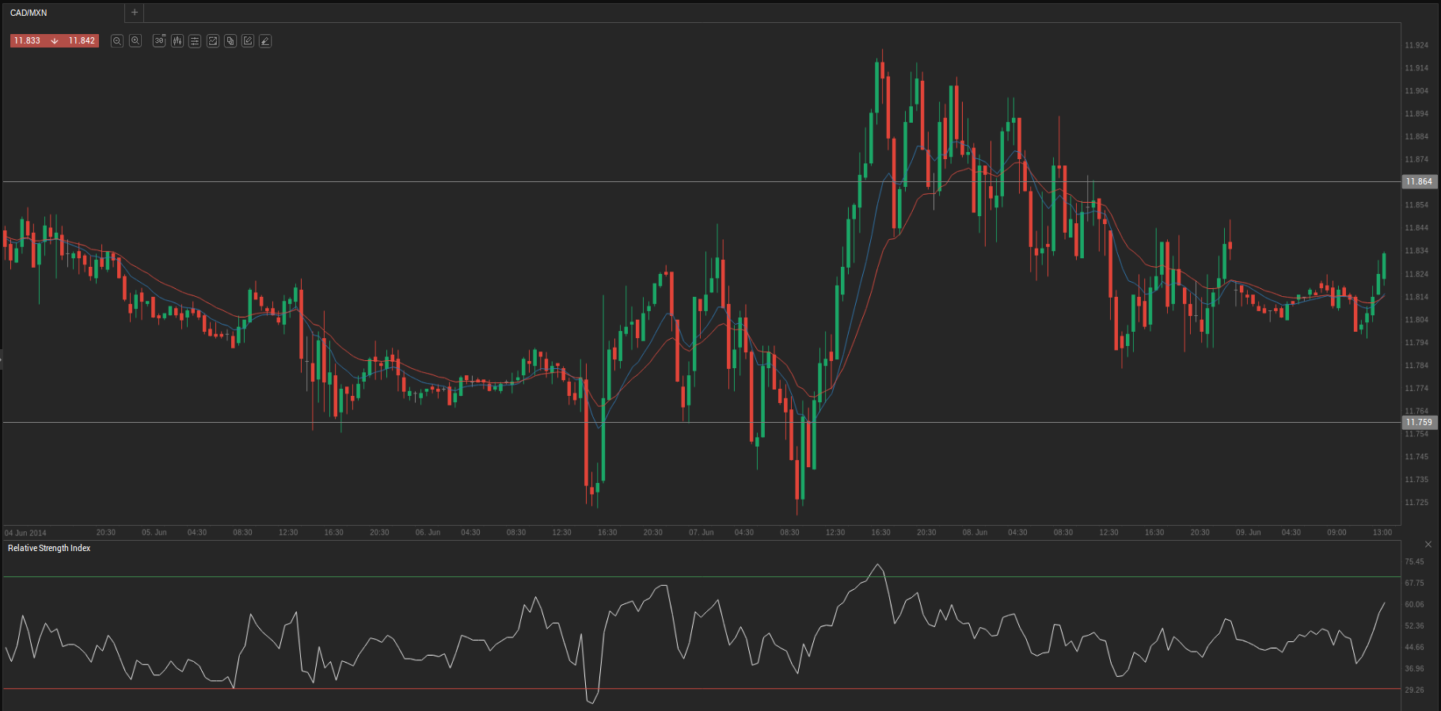Click the 08. Jun date marker

coord(975,532)
